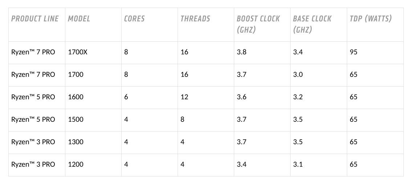Click the PRODUCT LINE column header
Screen dimensions: 414x183
pyautogui.click(x=35, y=19)
